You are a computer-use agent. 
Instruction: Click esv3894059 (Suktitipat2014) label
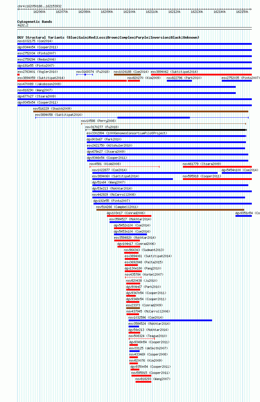(41, 78)
